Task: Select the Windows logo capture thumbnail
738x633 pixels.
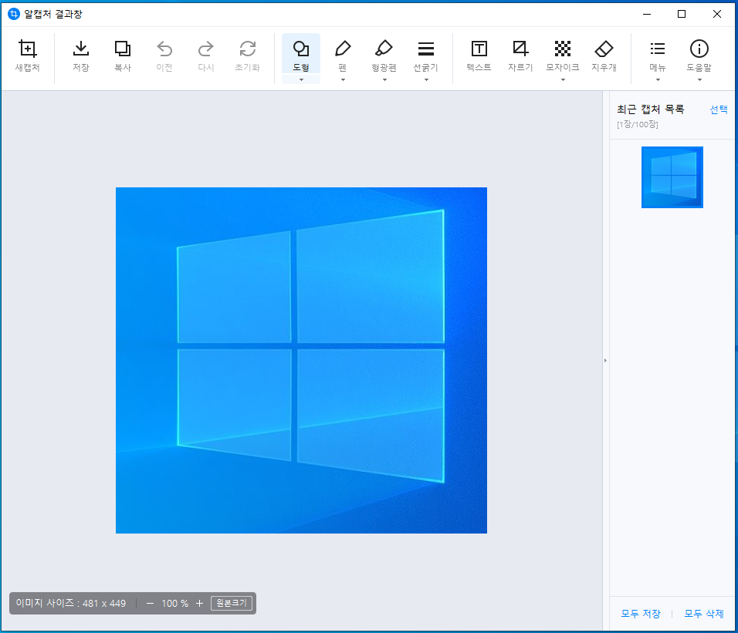Action: point(672,177)
